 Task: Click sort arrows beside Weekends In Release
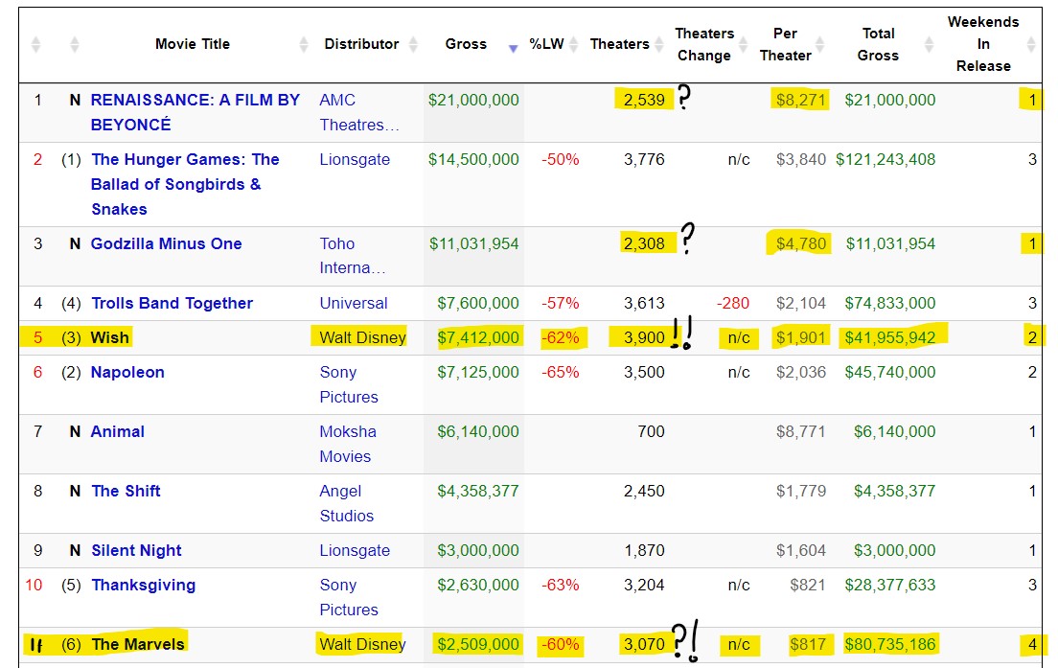1031,44
